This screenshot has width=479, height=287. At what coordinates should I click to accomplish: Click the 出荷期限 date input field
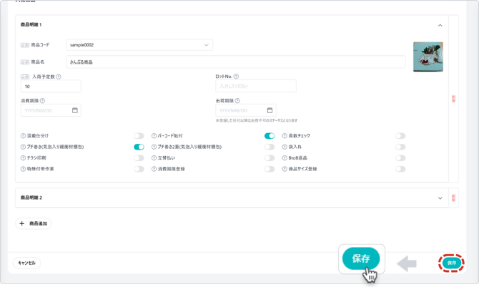[x=246, y=110]
